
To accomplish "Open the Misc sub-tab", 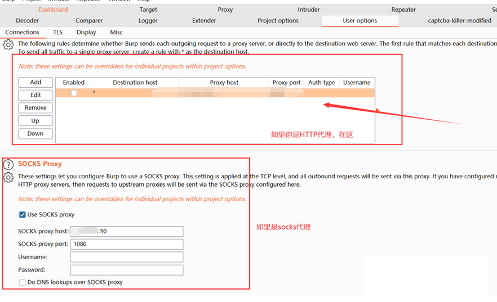I will (x=116, y=32).
